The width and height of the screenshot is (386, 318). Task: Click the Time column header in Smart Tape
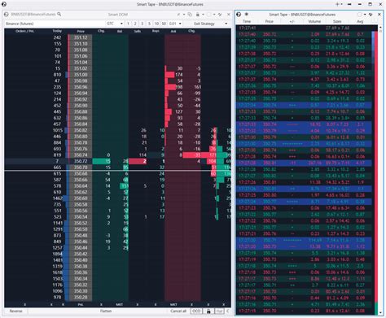click(247, 21)
